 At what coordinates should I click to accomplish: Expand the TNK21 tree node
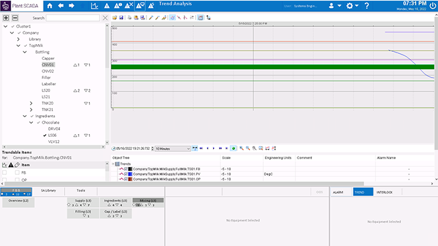31,109
